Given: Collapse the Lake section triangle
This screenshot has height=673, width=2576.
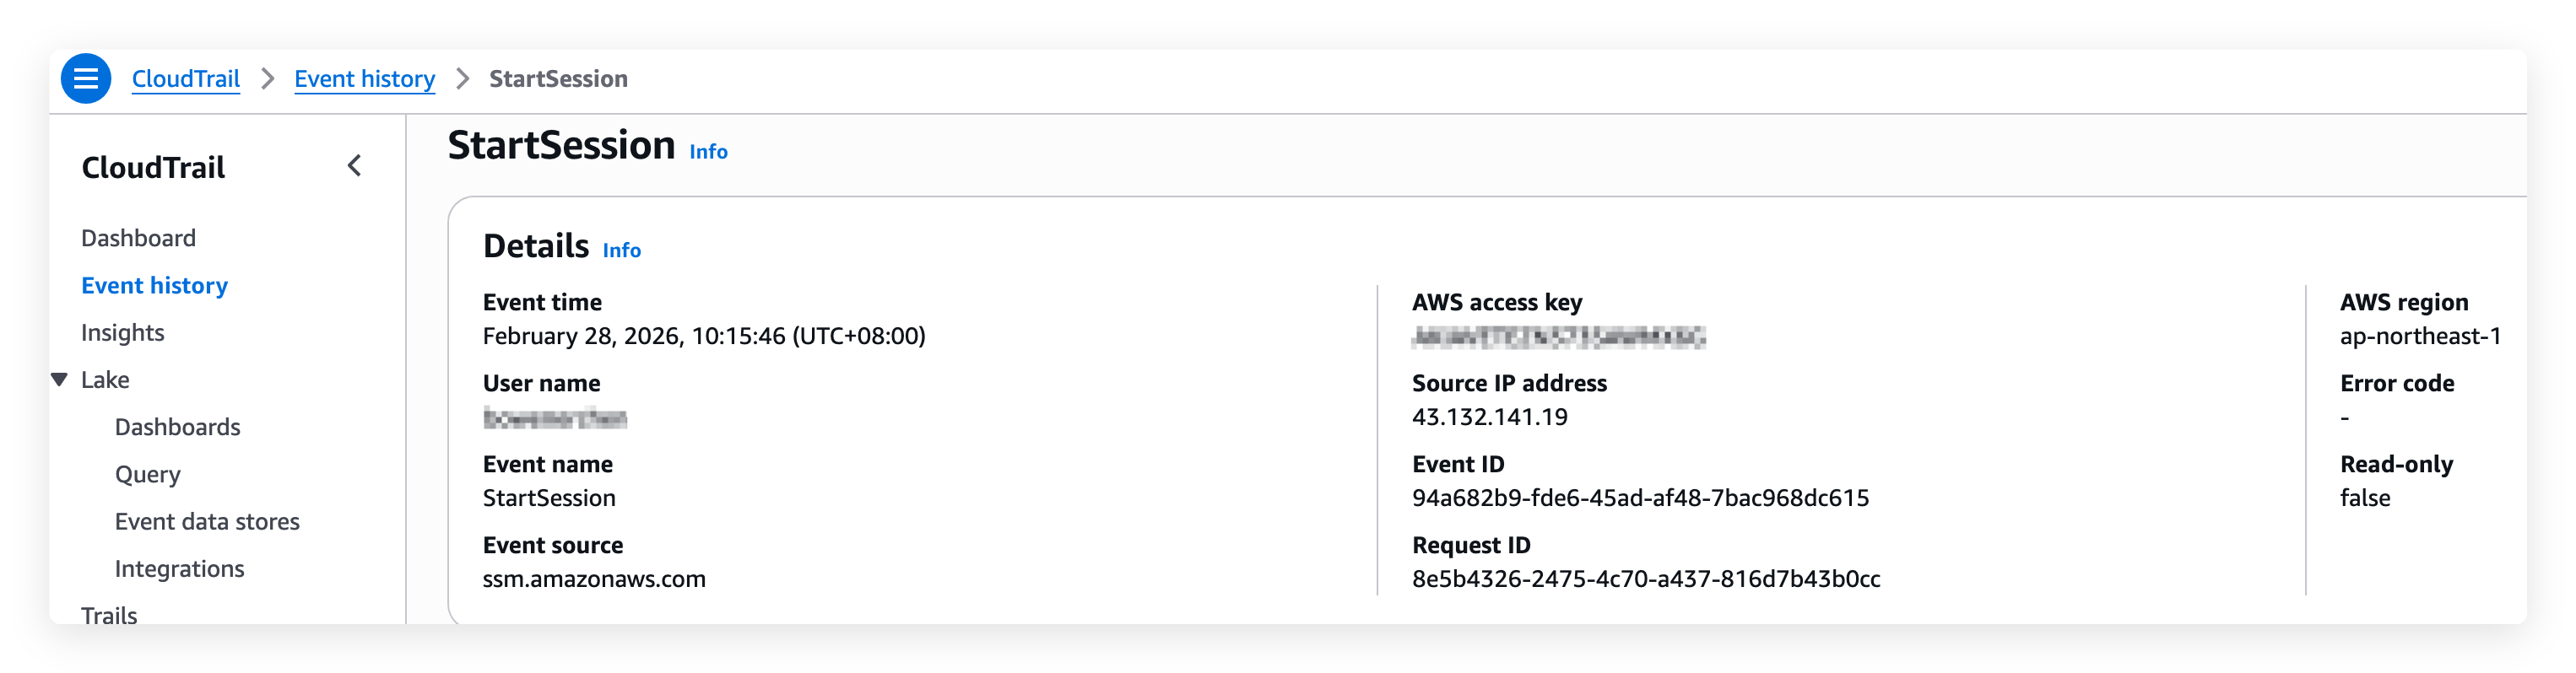Looking at the screenshot, I should [x=60, y=380].
